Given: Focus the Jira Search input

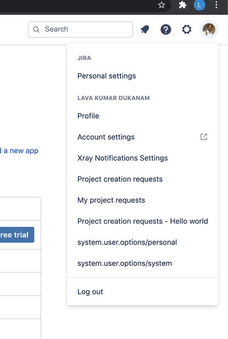Looking at the screenshot, I should [80, 30].
